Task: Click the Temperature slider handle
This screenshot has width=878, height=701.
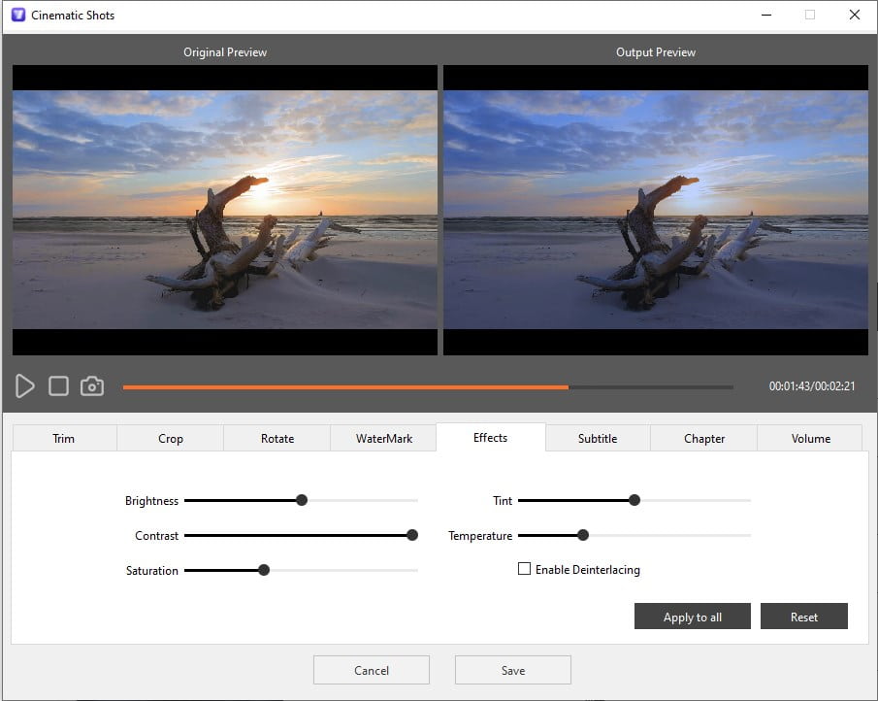Action: (x=583, y=535)
